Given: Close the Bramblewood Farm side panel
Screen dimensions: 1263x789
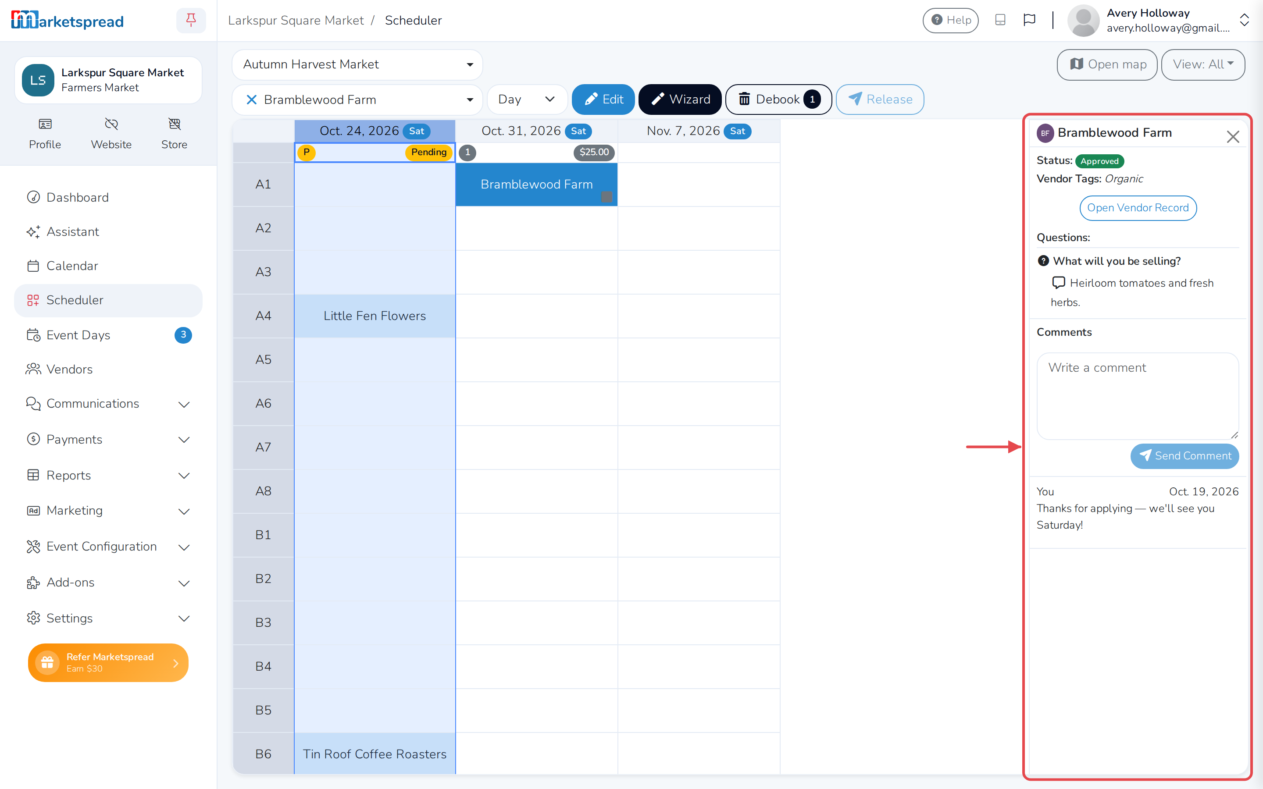Looking at the screenshot, I should [x=1233, y=137].
